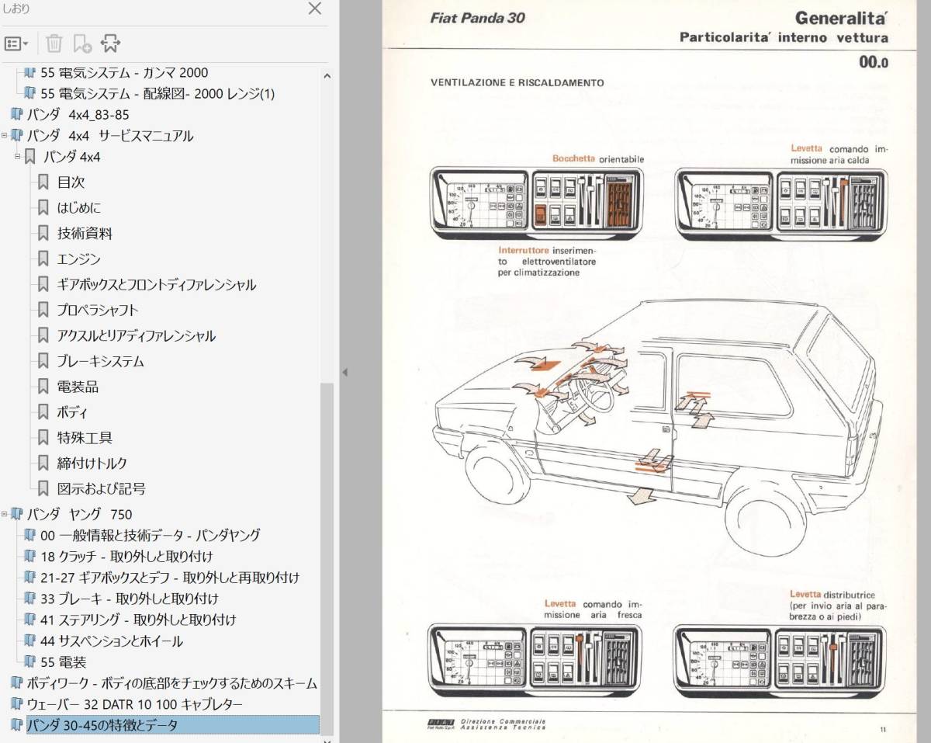Open bookmark 55 電気システム - 配線図- 2000 レンジ(1)
This screenshot has width=931, height=743.
coord(157,94)
